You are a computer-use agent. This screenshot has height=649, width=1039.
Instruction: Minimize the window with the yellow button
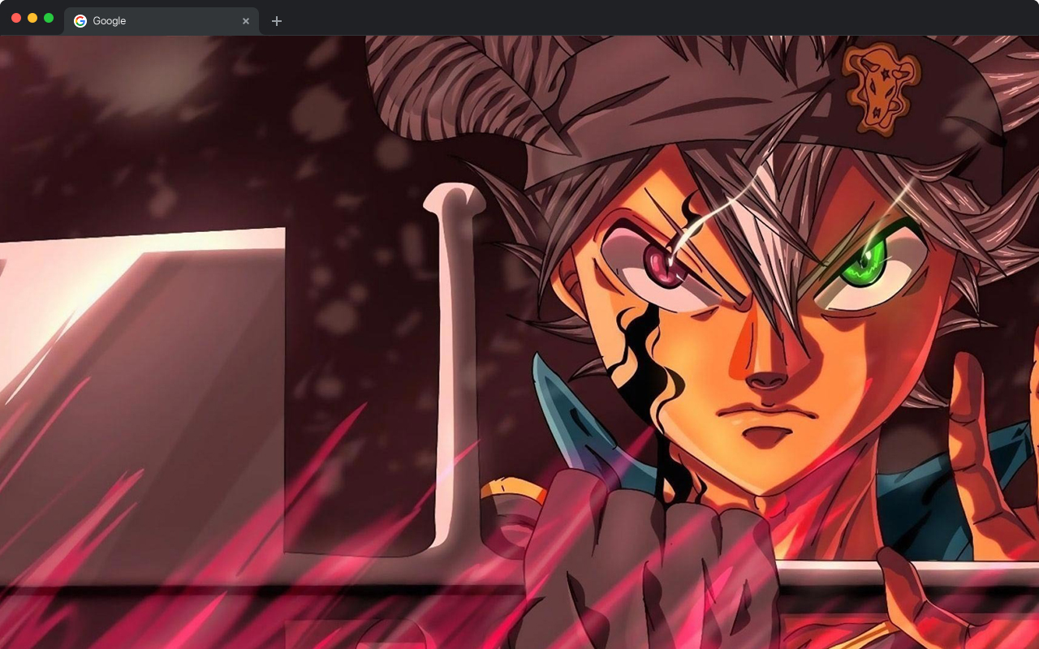32,18
